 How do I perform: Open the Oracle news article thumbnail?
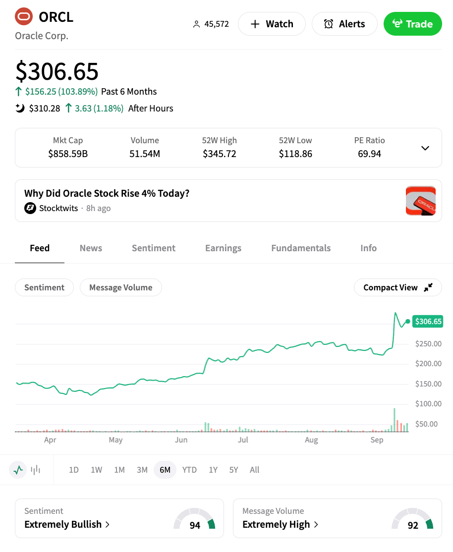[421, 201]
